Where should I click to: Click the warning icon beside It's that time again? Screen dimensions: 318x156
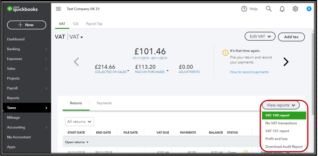(225, 53)
